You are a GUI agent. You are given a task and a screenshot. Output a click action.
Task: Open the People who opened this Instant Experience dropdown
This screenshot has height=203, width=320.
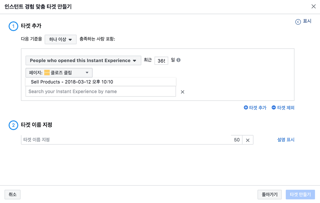[83, 60]
